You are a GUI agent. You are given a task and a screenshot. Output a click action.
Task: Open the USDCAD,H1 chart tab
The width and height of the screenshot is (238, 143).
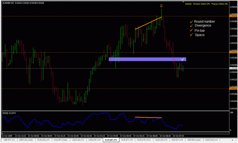pyautogui.click(x=78, y=140)
